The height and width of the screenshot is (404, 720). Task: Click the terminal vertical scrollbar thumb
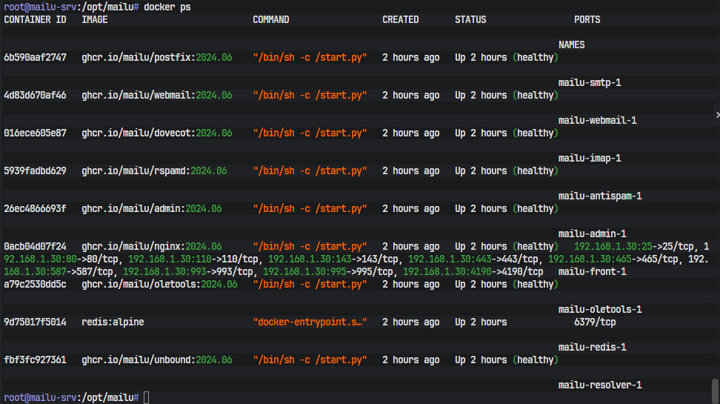click(715, 388)
